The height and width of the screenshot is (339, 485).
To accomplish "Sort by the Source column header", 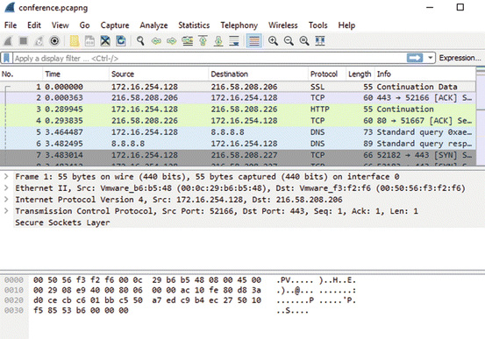I will click(x=159, y=74).
